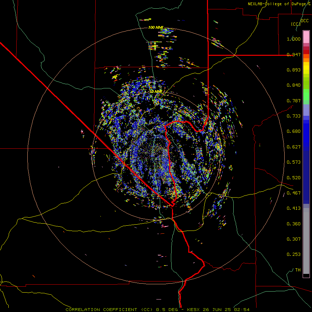Select the DCC label above the legend
The width and height of the screenshot is (312, 312).
pos(305,21)
